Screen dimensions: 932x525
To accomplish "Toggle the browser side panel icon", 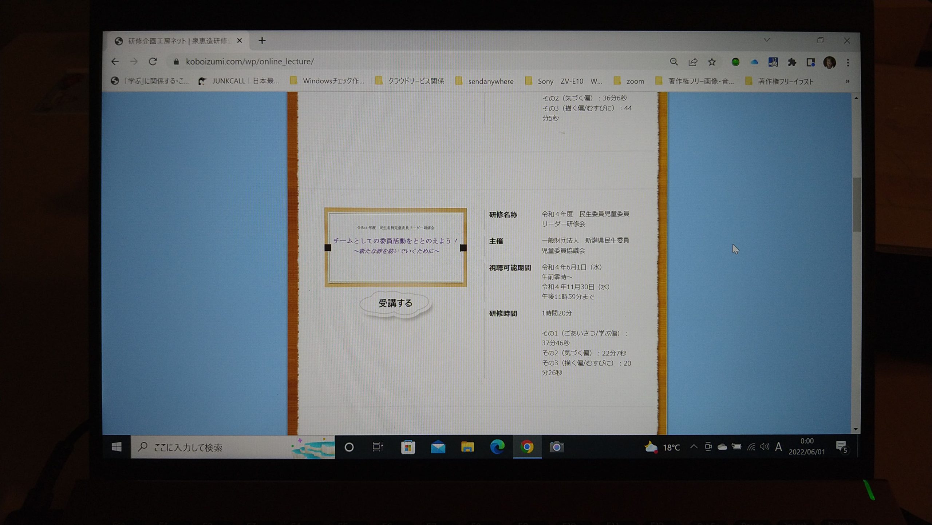I will 810,62.
